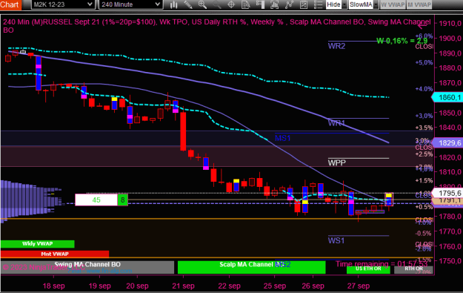
Task: Expand the SlowMA dropdown arrow
Action: 376,4
